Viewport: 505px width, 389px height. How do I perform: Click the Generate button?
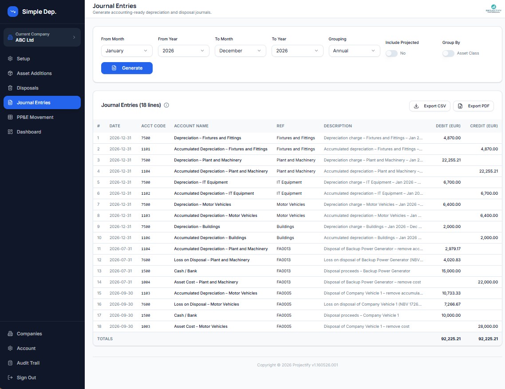[x=127, y=68]
